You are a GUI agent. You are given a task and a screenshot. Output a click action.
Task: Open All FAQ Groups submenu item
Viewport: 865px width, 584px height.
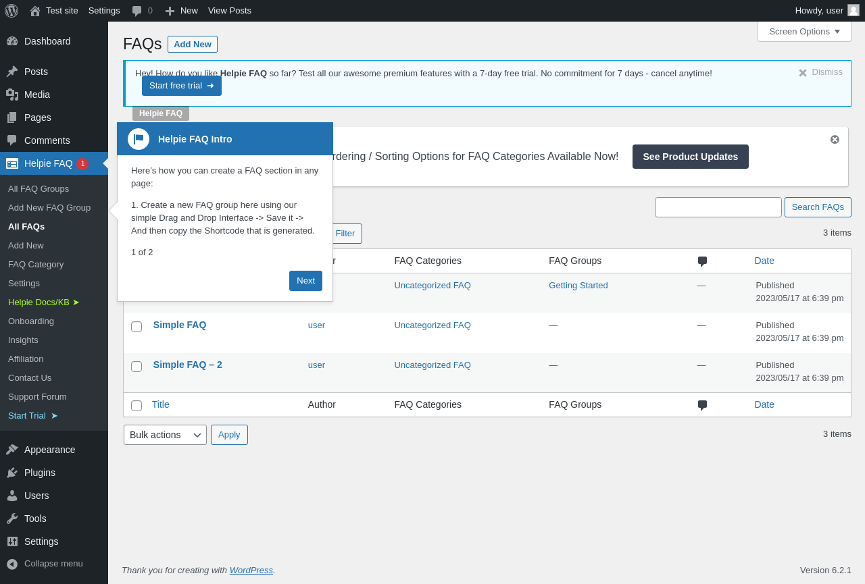pos(39,188)
